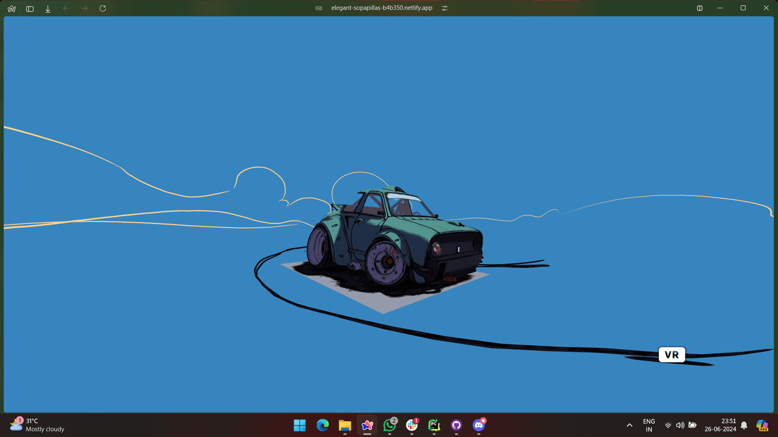Click the VR button

(x=672, y=355)
